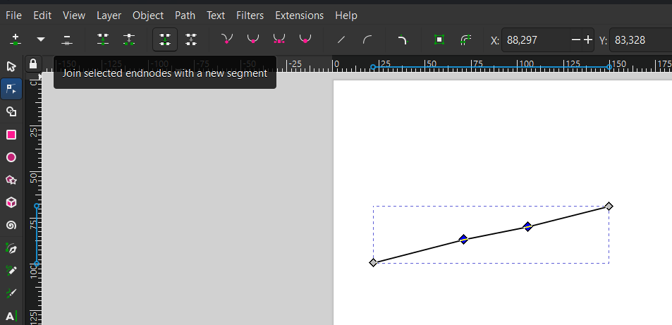This screenshot has height=325, width=672.
Task: Open the View menu
Action: point(74,16)
